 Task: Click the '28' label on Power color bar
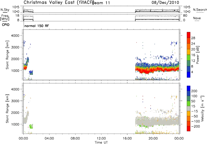point(193,38)
